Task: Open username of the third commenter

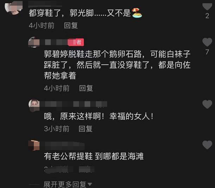Action: [74, 104]
